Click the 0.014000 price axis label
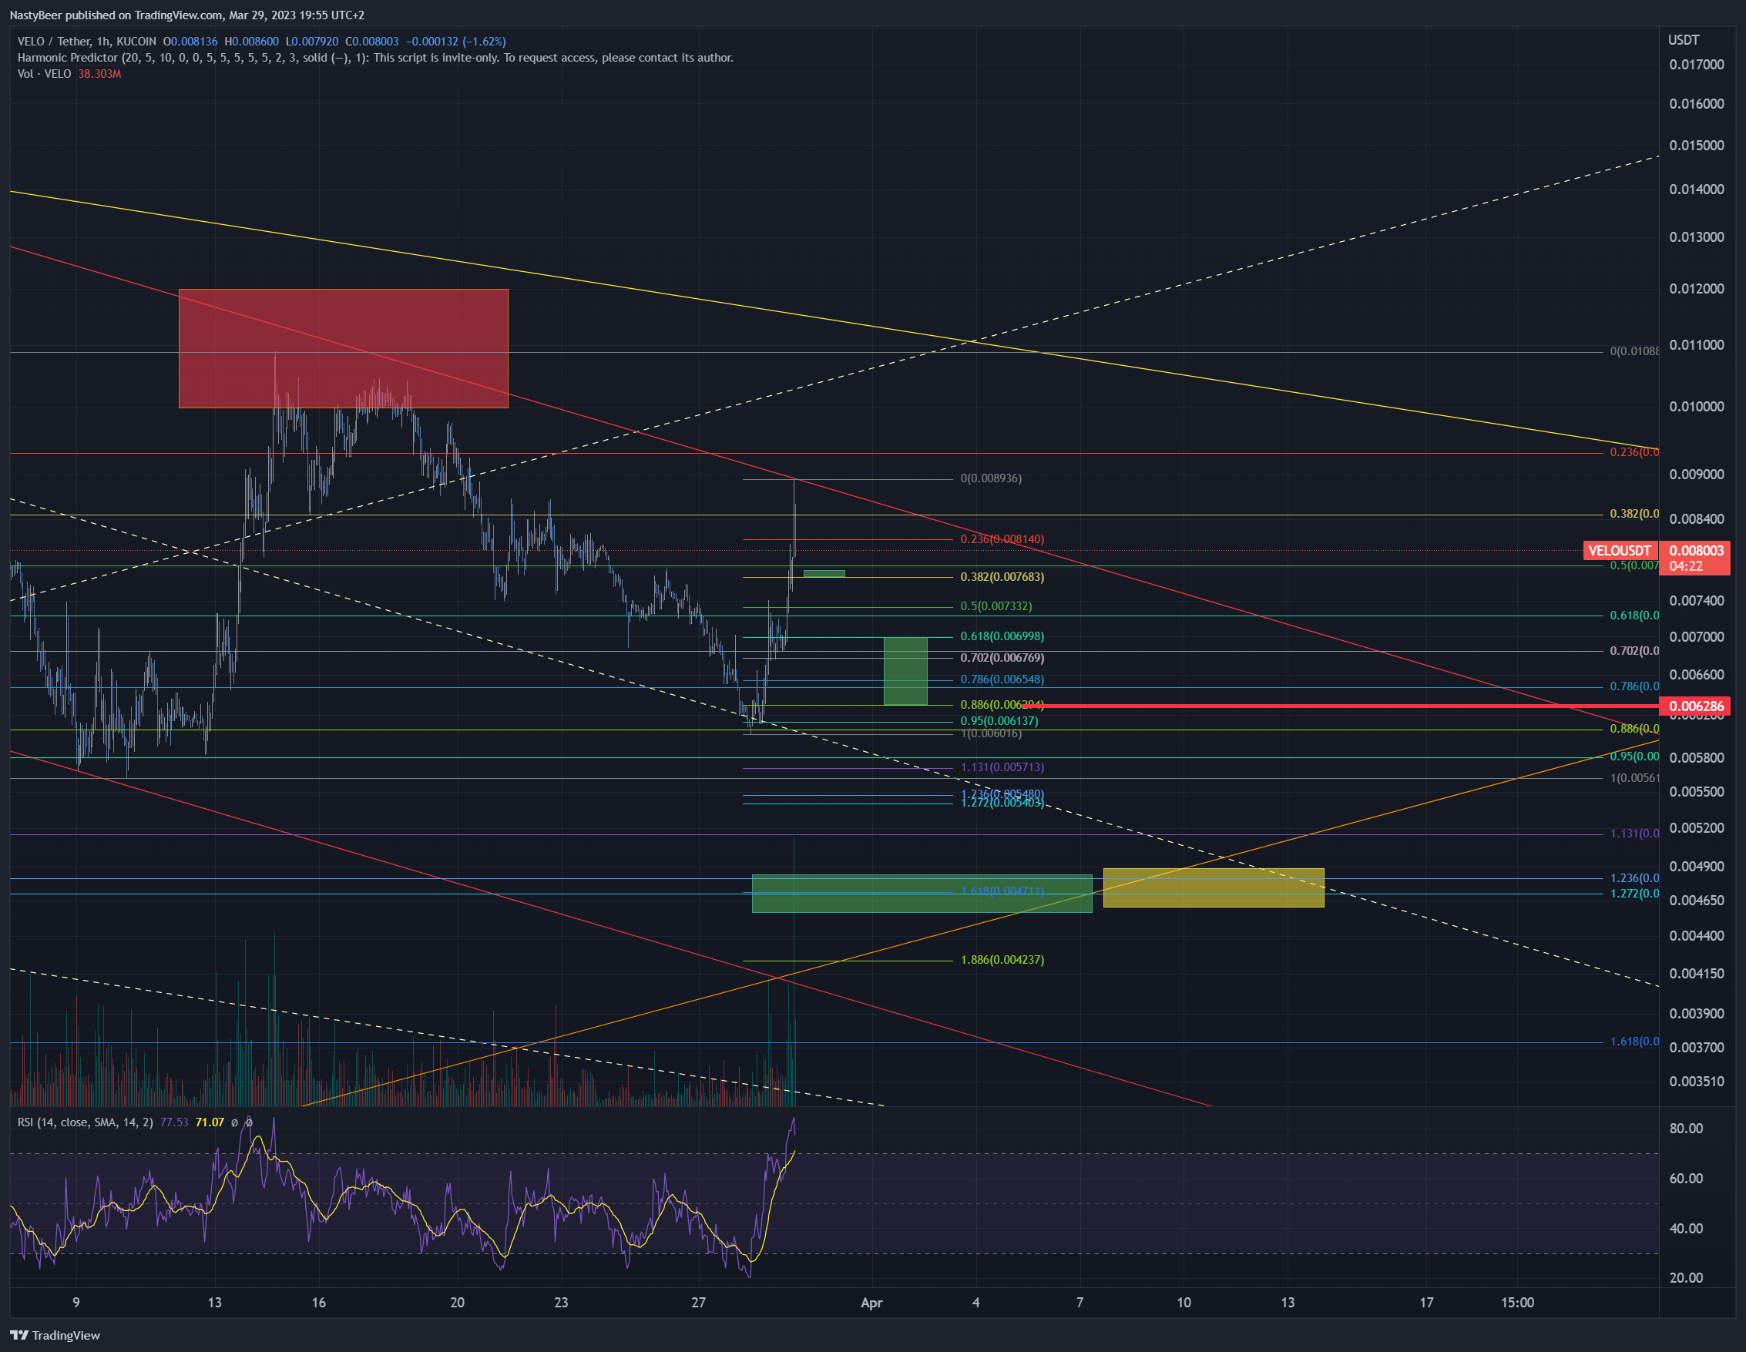 (x=1697, y=190)
